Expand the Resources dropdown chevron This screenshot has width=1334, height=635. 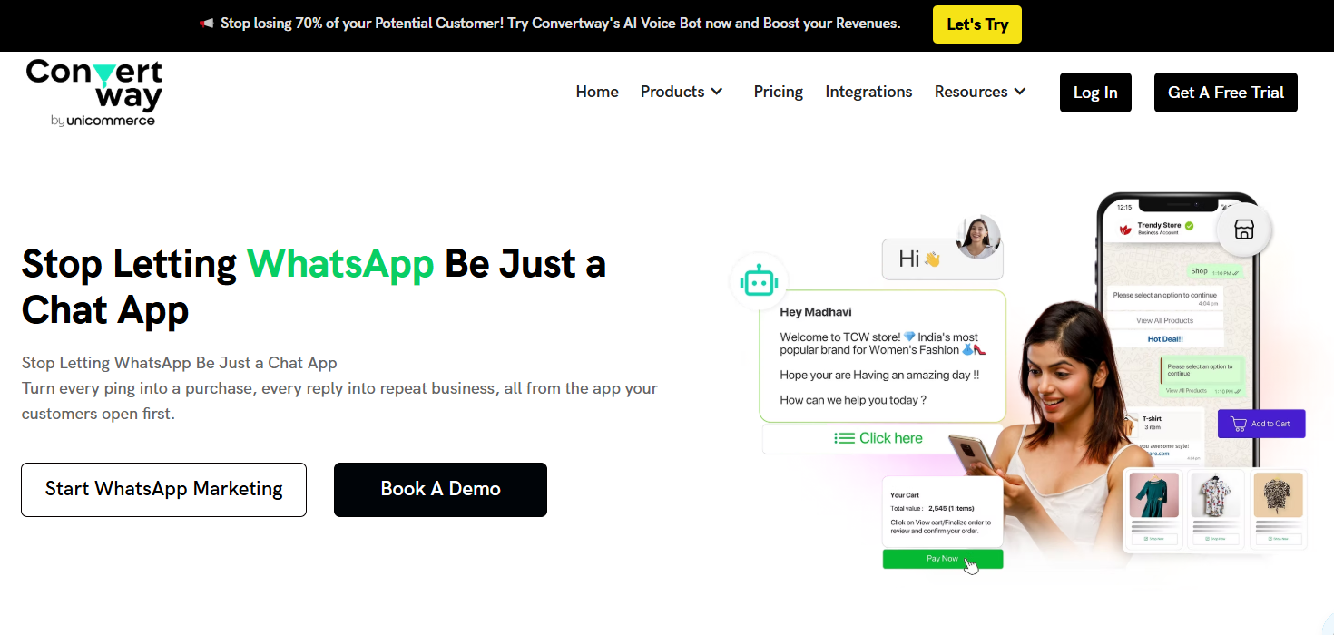(x=1020, y=92)
